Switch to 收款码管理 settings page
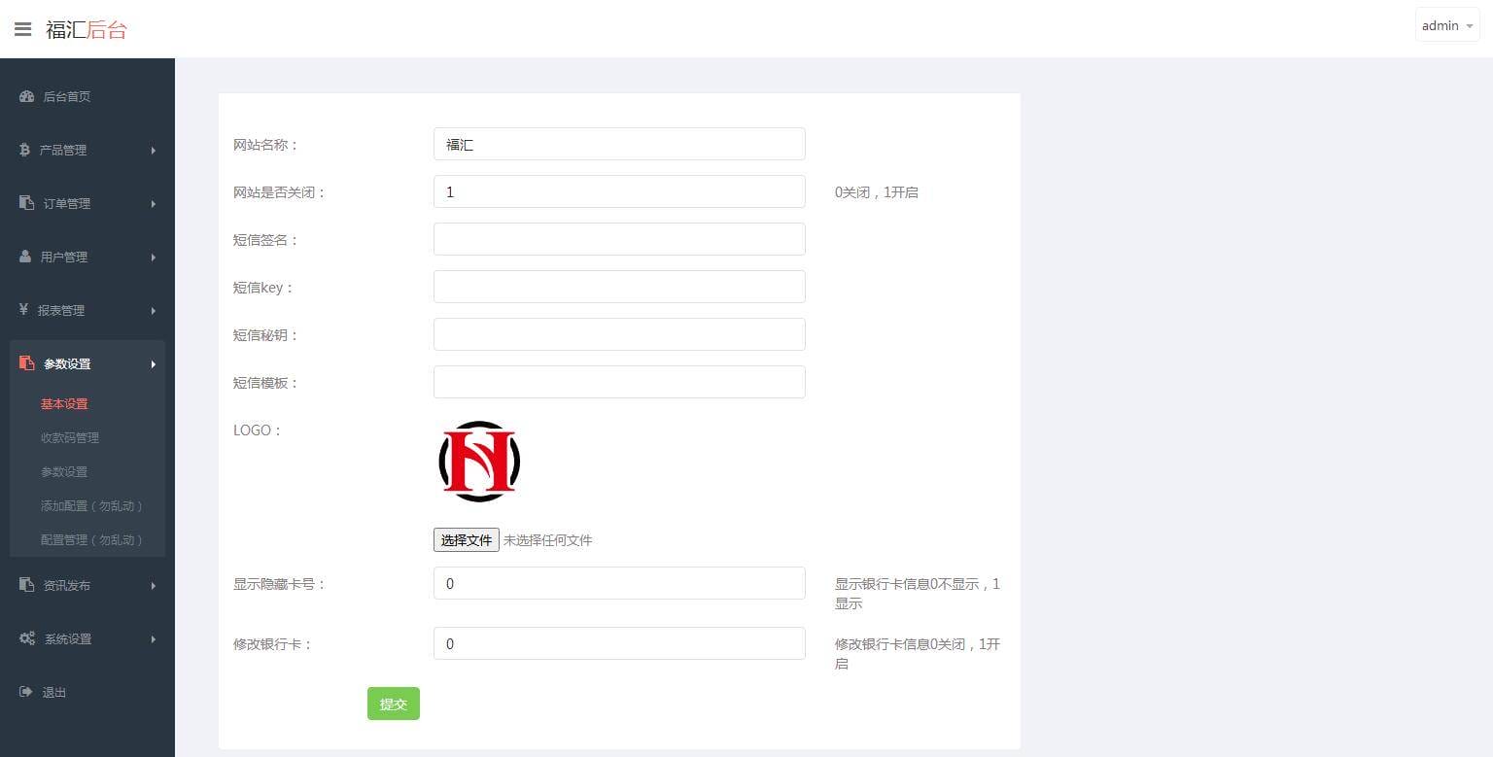The image size is (1493, 757). point(69,437)
